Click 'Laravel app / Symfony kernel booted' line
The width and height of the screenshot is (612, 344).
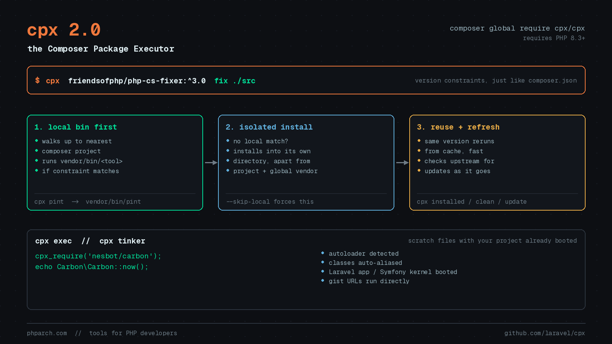coord(393,272)
